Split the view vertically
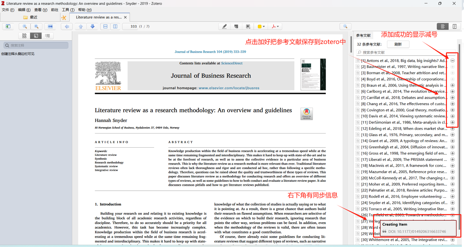 [115, 26]
